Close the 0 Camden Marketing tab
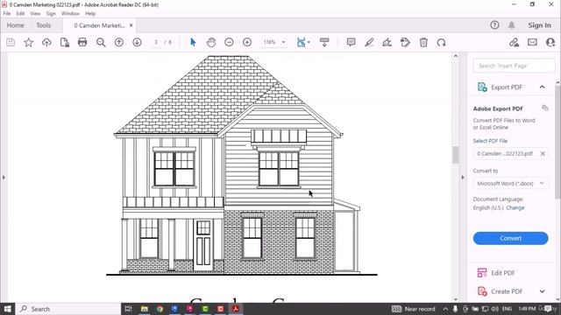This screenshot has height=315, width=561. (131, 25)
